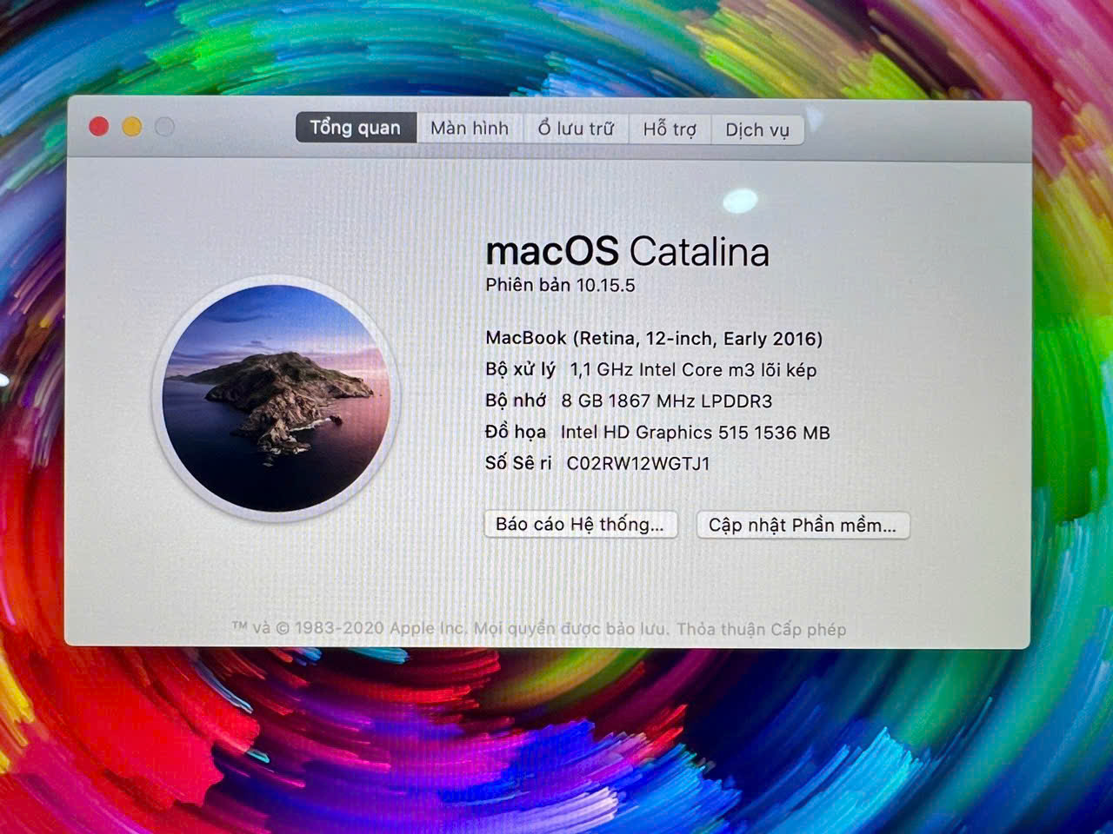This screenshot has width=1113, height=834.
Task: Click the MacBook (Retina, 12-inch, Early 2016) text
Action: click(x=654, y=338)
